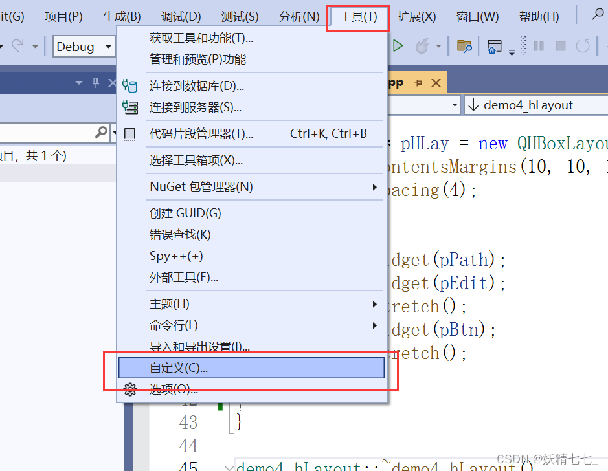The image size is (608, 471).
Task: Click the hot reload flame icon
Action: tap(423, 46)
